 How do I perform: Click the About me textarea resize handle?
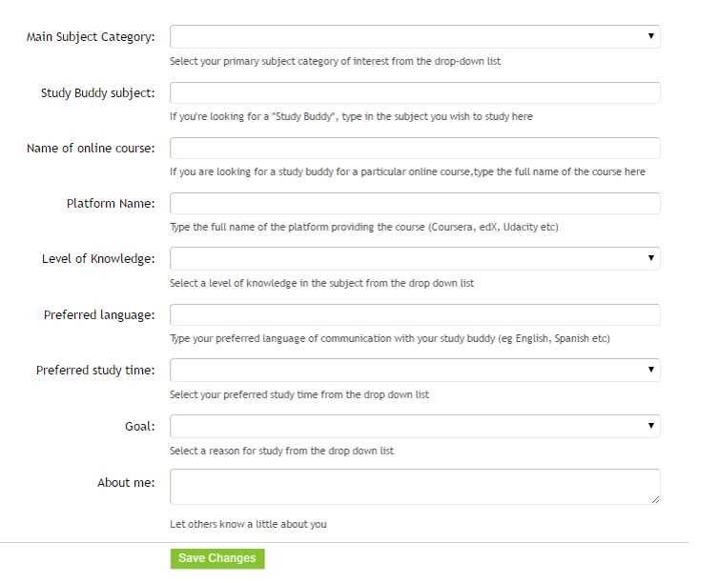655,500
